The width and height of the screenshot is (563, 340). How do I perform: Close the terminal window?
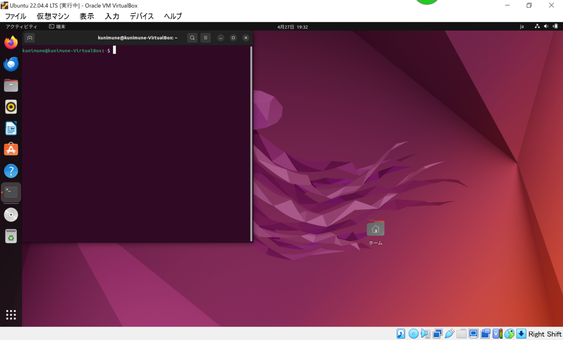pos(246,38)
